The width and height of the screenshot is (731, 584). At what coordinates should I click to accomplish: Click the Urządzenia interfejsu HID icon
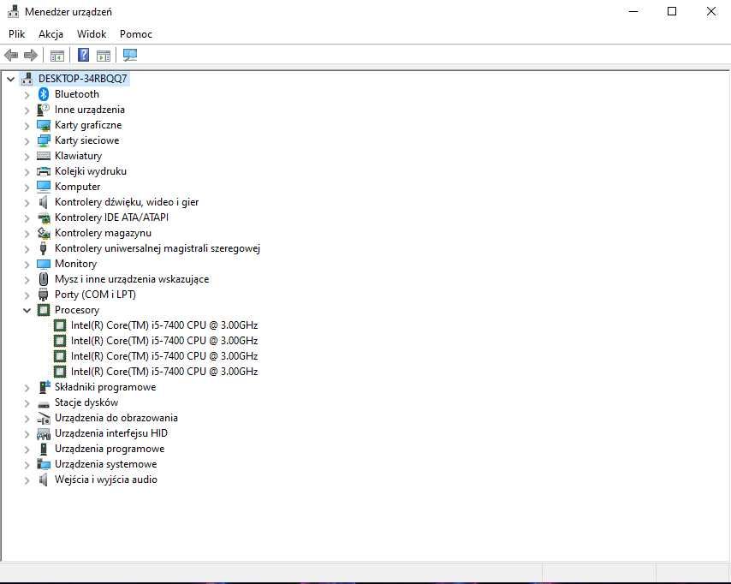44,434
